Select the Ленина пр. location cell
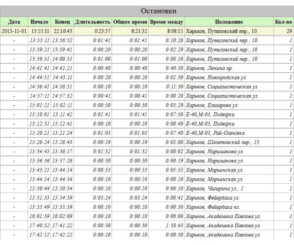294x245 pixels. [x=229, y=68]
